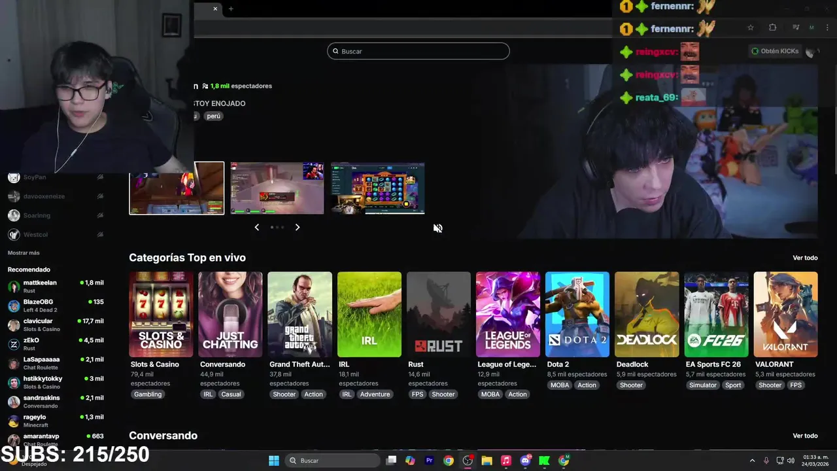The image size is (837, 471).
Task: Open the IRL category card
Action: point(369,315)
